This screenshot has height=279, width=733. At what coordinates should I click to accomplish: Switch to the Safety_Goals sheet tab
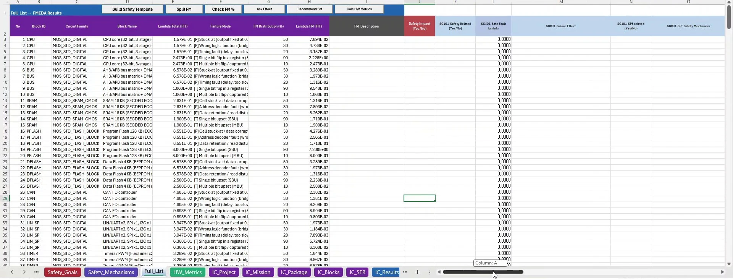click(x=63, y=272)
